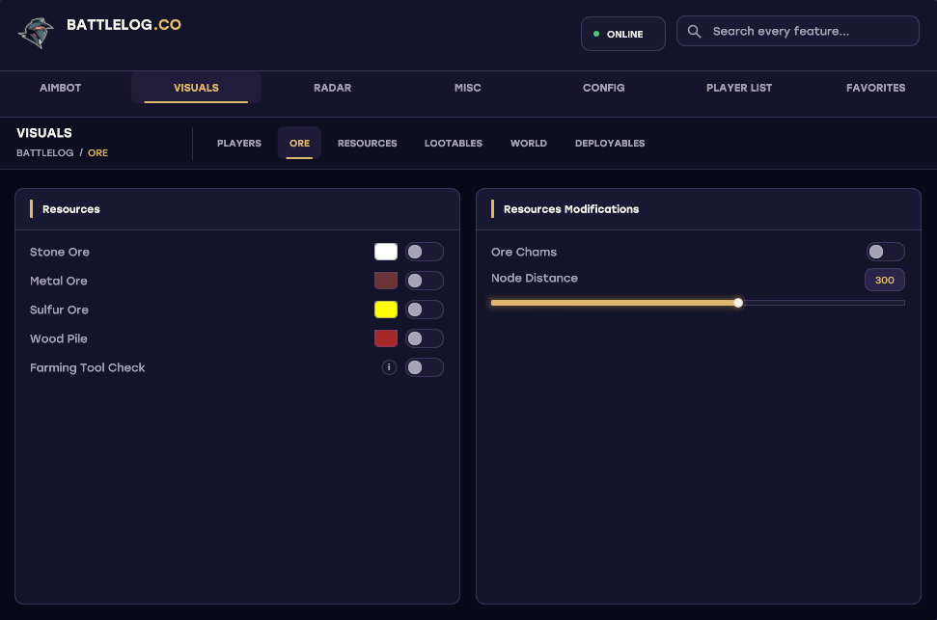Click the Battlelog hooded figure logo
Viewport: 937px width, 620px height.
pos(36,33)
